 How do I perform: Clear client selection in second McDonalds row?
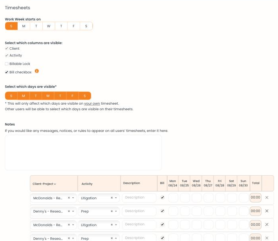click(69, 225)
